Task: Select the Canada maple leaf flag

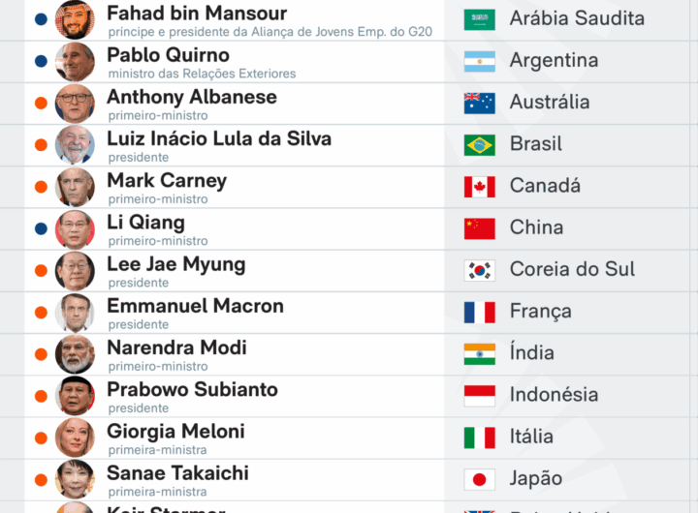Action: click(479, 186)
